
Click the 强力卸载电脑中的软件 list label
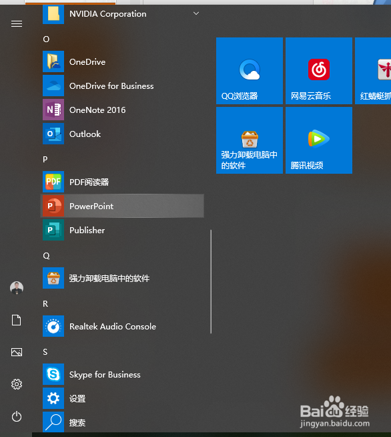click(x=109, y=279)
